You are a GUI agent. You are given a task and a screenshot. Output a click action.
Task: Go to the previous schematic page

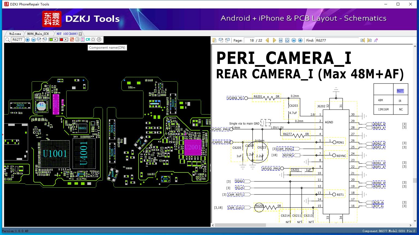click(267, 40)
